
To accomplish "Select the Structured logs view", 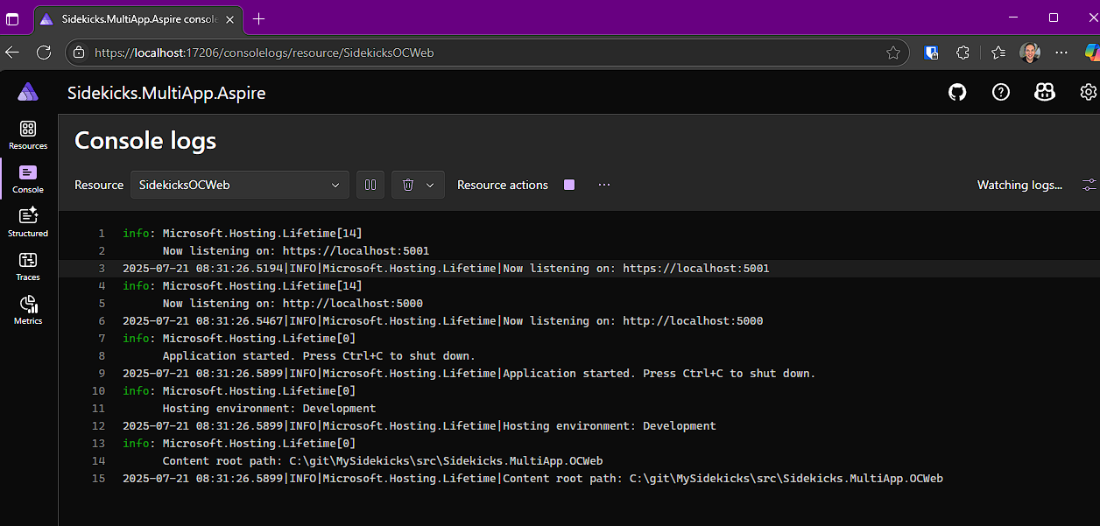I will point(27,221).
